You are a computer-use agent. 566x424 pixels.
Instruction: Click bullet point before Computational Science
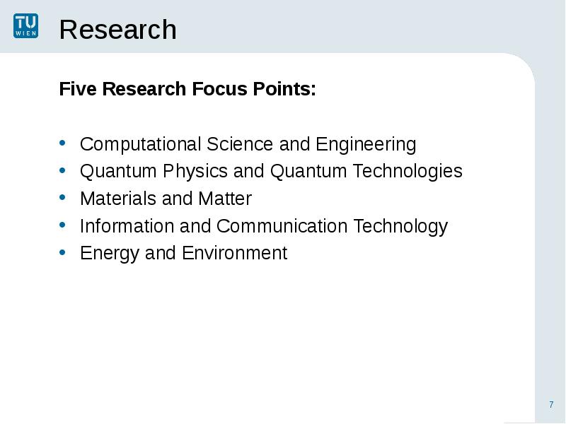(62, 143)
